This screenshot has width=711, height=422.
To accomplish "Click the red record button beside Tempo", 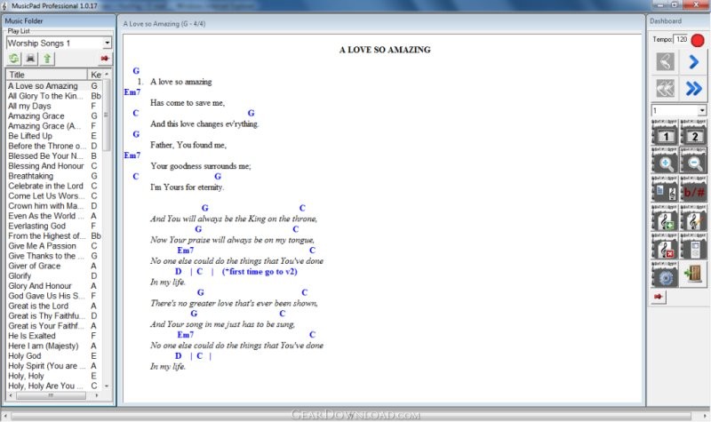I will pos(698,40).
